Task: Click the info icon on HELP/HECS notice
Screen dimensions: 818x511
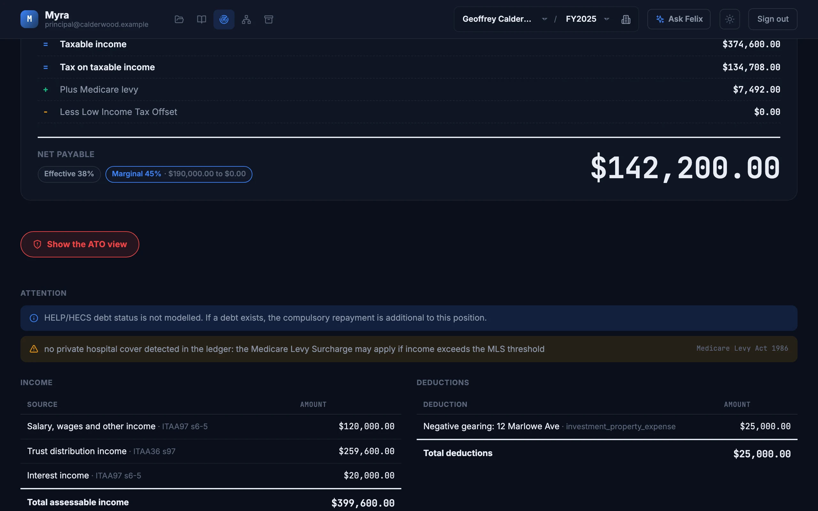Action: (x=34, y=318)
